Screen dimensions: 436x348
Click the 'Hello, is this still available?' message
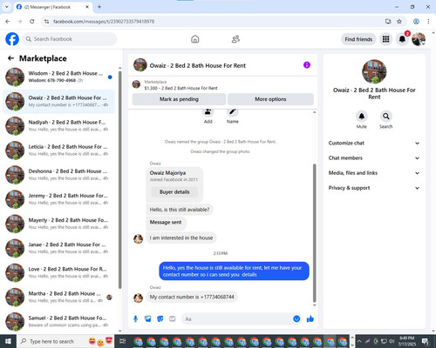(180, 210)
